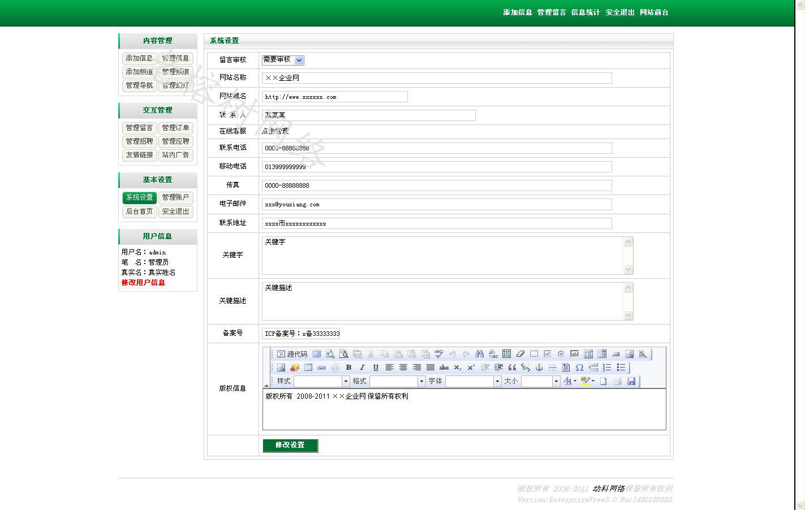
Task: Click the Insert Link chain icon
Action: tap(321, 368)
